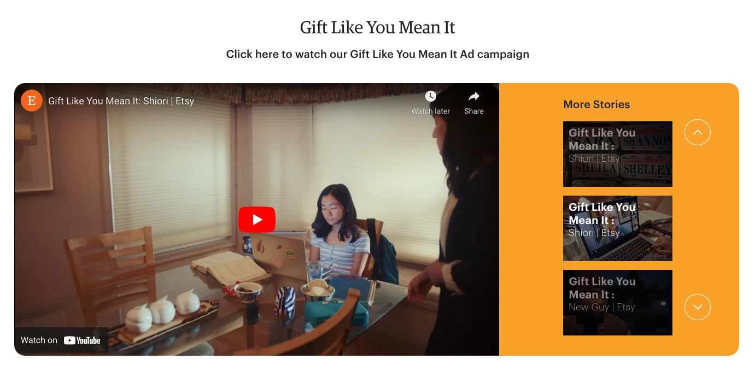Click the Share arrow icon
Screen dimensions: 755x377
pos(474,96)
